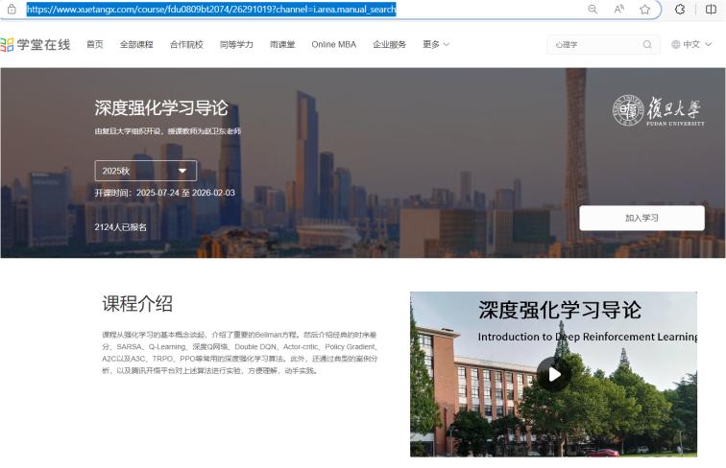
Task: Expand the 更多 menu
Action: [436, 44]
